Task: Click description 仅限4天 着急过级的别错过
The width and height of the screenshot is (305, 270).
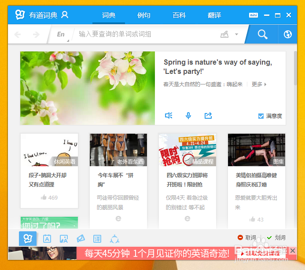Action: coord(187,203)
